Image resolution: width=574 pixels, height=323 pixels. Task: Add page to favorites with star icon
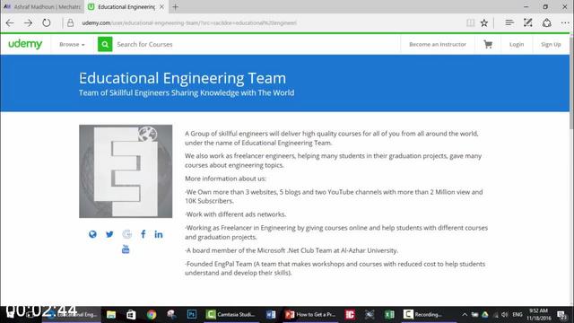tap(484, 22)
